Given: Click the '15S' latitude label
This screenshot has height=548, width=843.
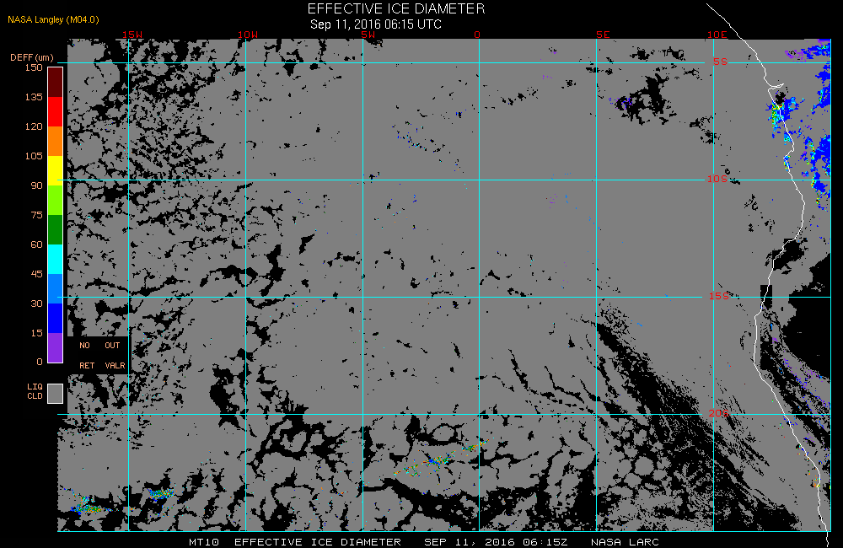Looking at the screenshot, I should pos(719,296).
